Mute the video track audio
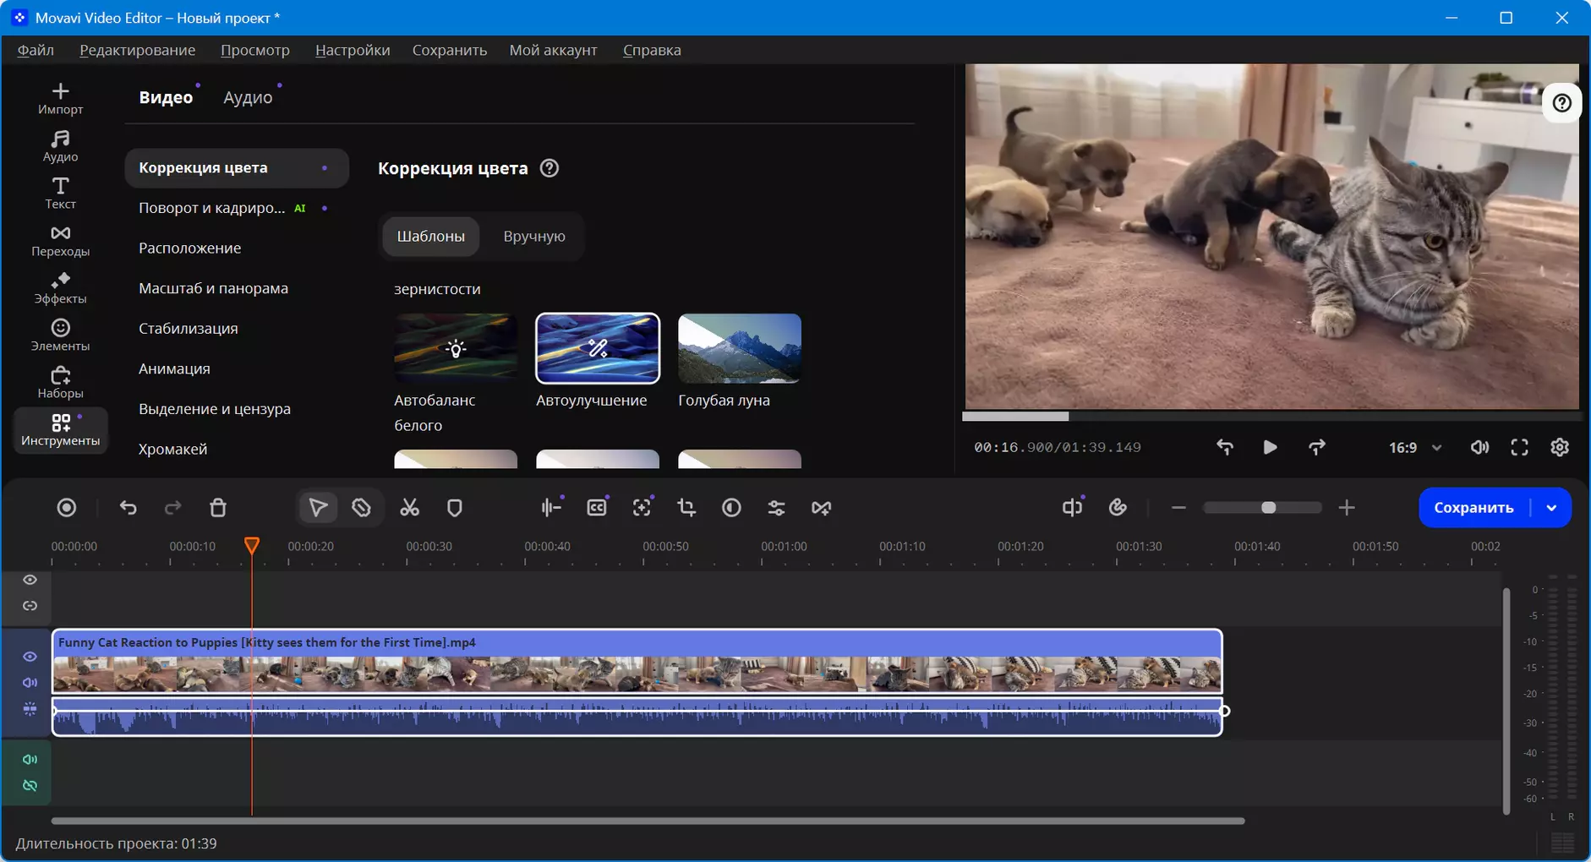1591x862 pixels. (x=30, y=683)
